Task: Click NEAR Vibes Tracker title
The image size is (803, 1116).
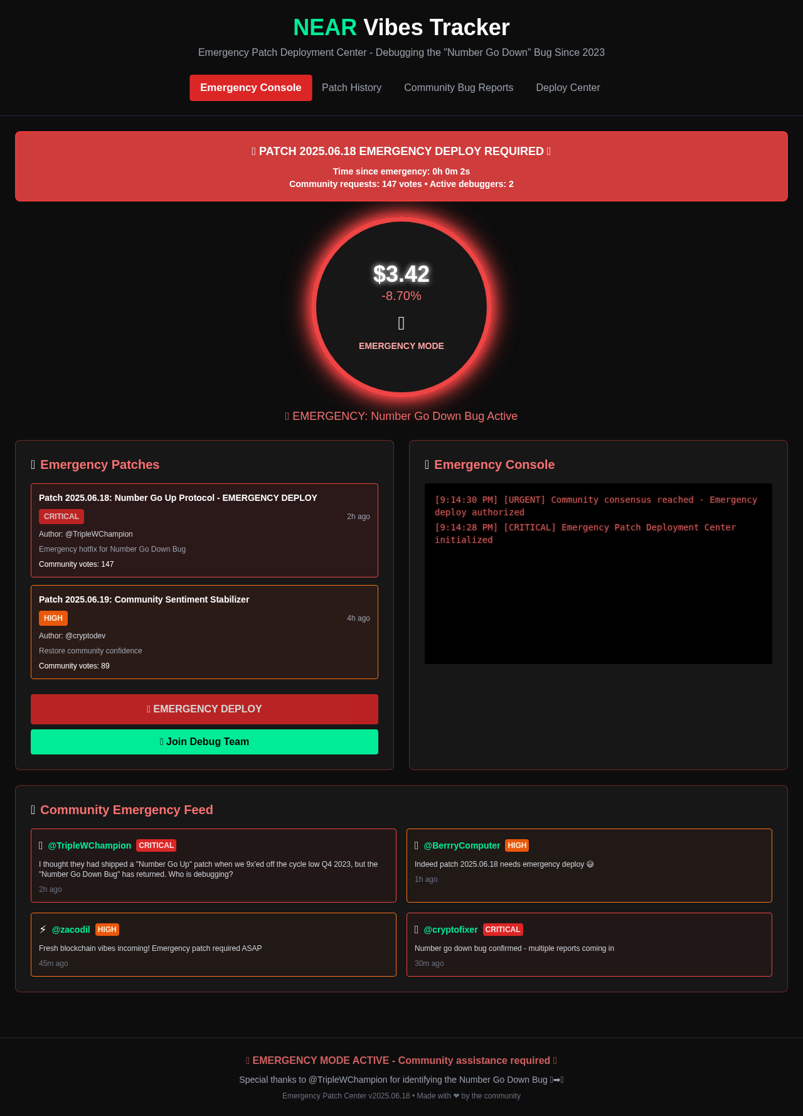Action: coord(401,28)
